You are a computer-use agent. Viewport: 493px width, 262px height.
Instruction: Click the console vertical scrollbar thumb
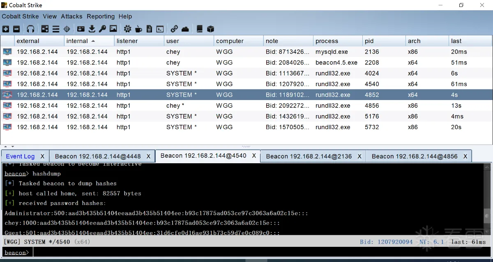[487, 216]
